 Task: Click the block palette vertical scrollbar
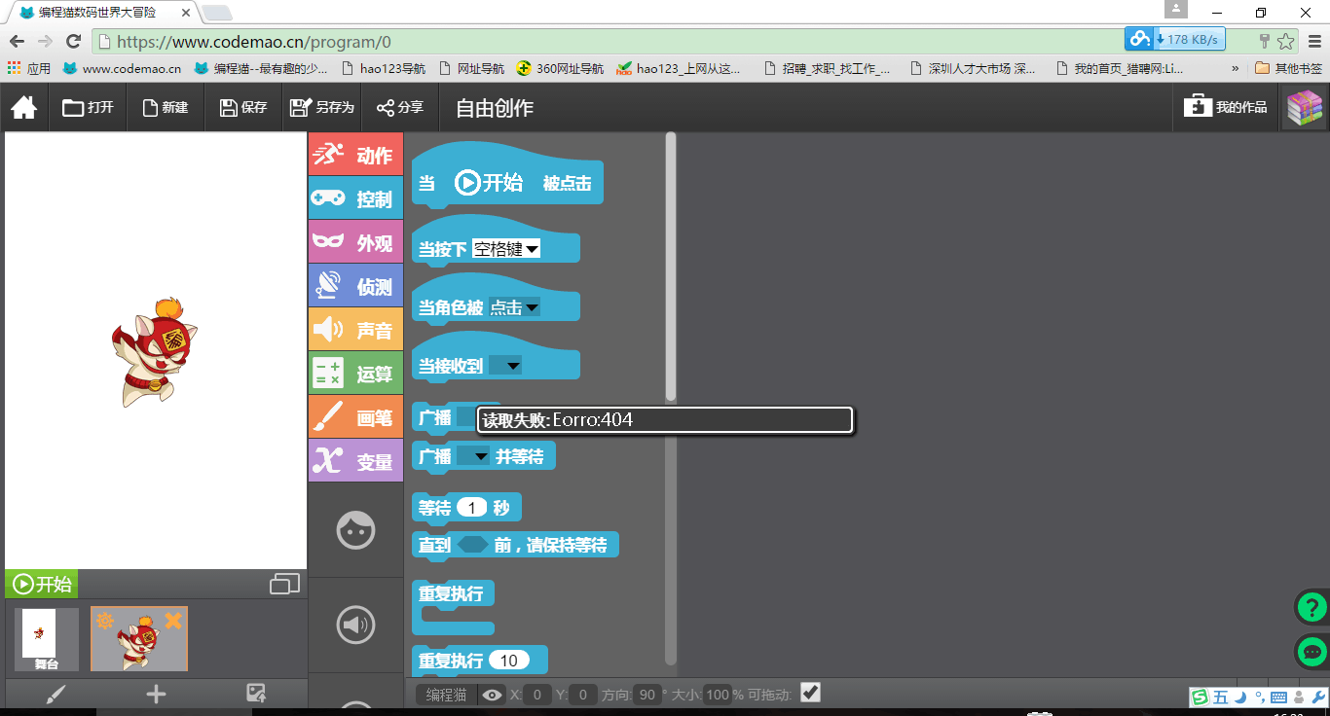[x=670, y=267]
